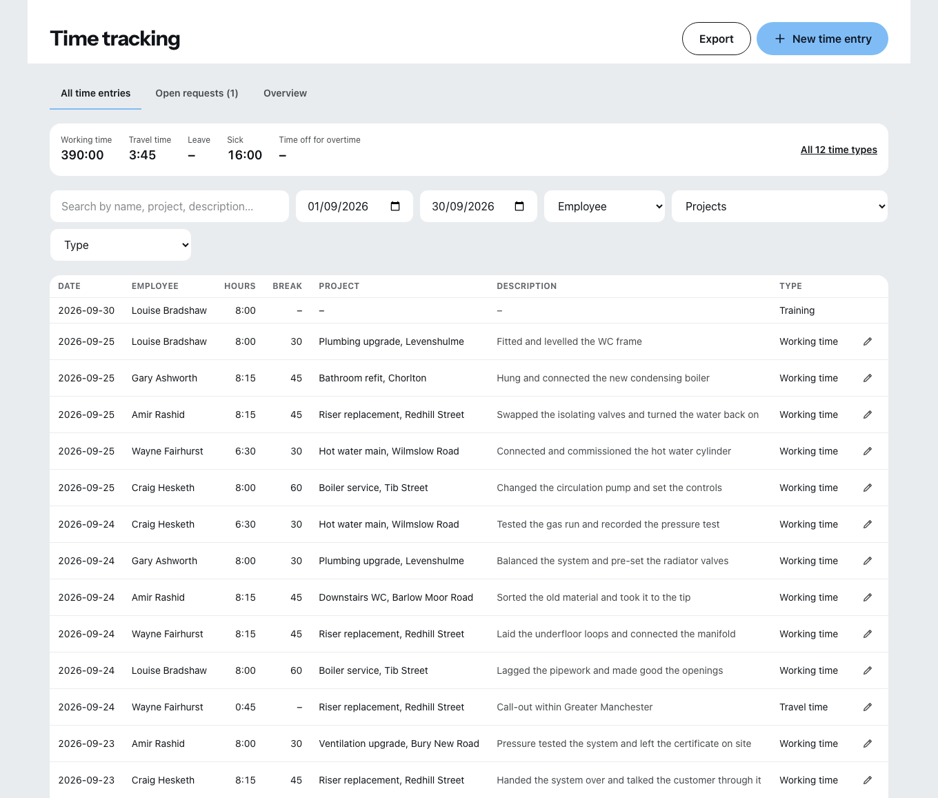Click the BREAK column header
This screenshot has height=798, width=938.
pyautogui.click(x=287, y=286)
